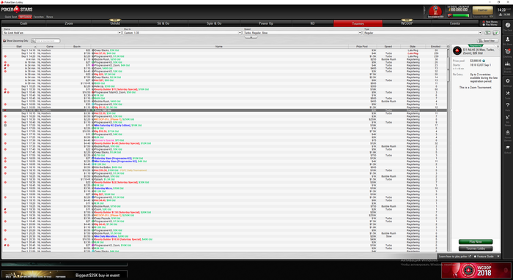This screenshot has width=513, height=280.
Task: Sort by the Name column header
Action: coord(219,47)
